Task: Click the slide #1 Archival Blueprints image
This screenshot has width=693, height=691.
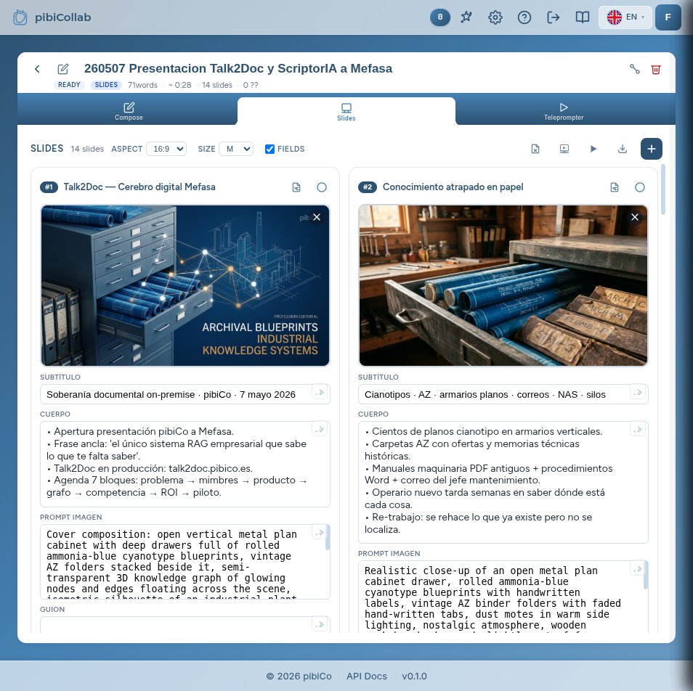Action: [x=185, y=286]
